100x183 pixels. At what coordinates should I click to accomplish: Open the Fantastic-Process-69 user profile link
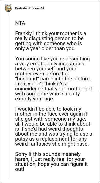click(x=30, y=8)
